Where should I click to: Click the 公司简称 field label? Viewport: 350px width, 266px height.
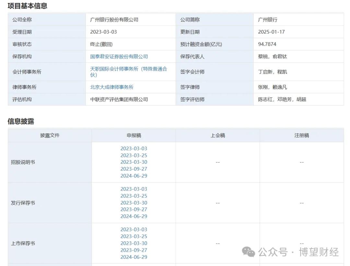coord(190,20)
